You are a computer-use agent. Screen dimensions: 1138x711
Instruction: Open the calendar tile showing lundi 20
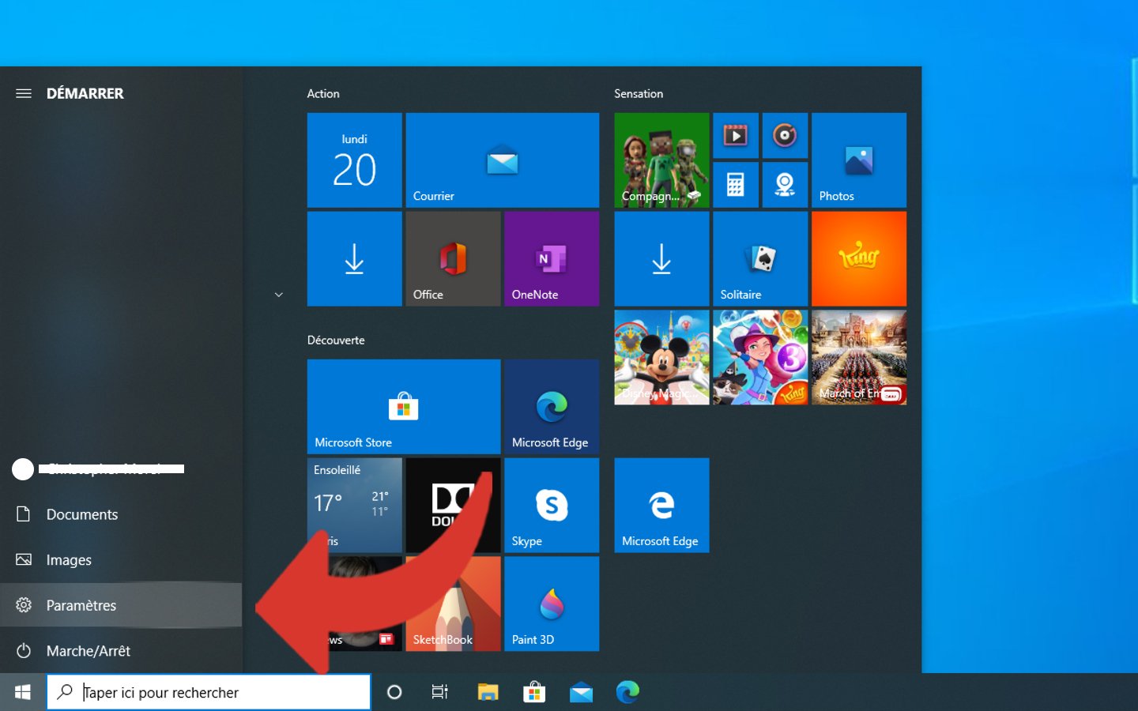(354, 160)
